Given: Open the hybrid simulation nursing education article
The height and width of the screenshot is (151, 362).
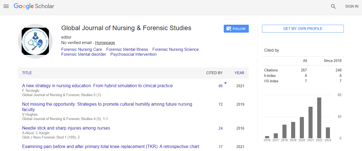Looking at the screenshot, I should [x=97, y=86].
